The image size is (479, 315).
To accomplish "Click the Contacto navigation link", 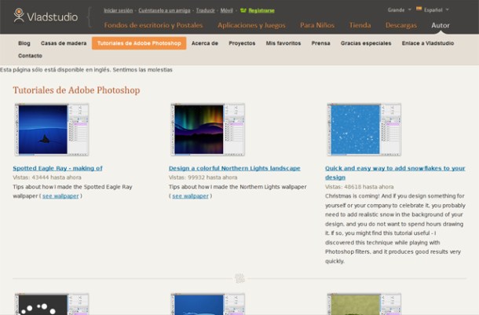I will [x=30, y=57].
